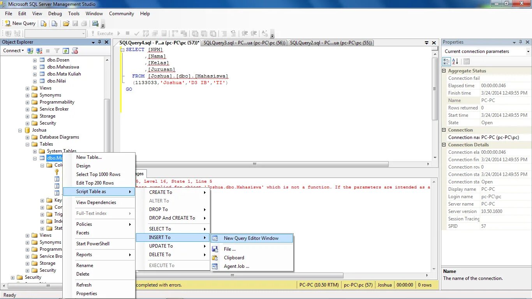Switch to SQLQuery2.sql tab
Screen dimensions: 532x299
tap(331, 43)
